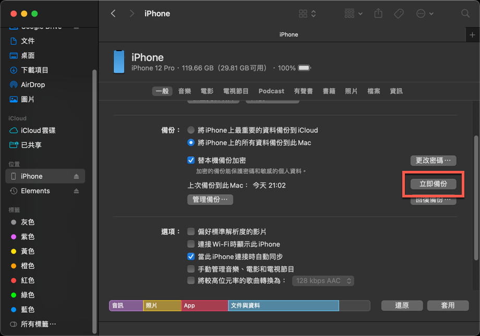Click the 更改密碼 button
The height and width of the screenshot is (336, 480).
coord(433,160)
